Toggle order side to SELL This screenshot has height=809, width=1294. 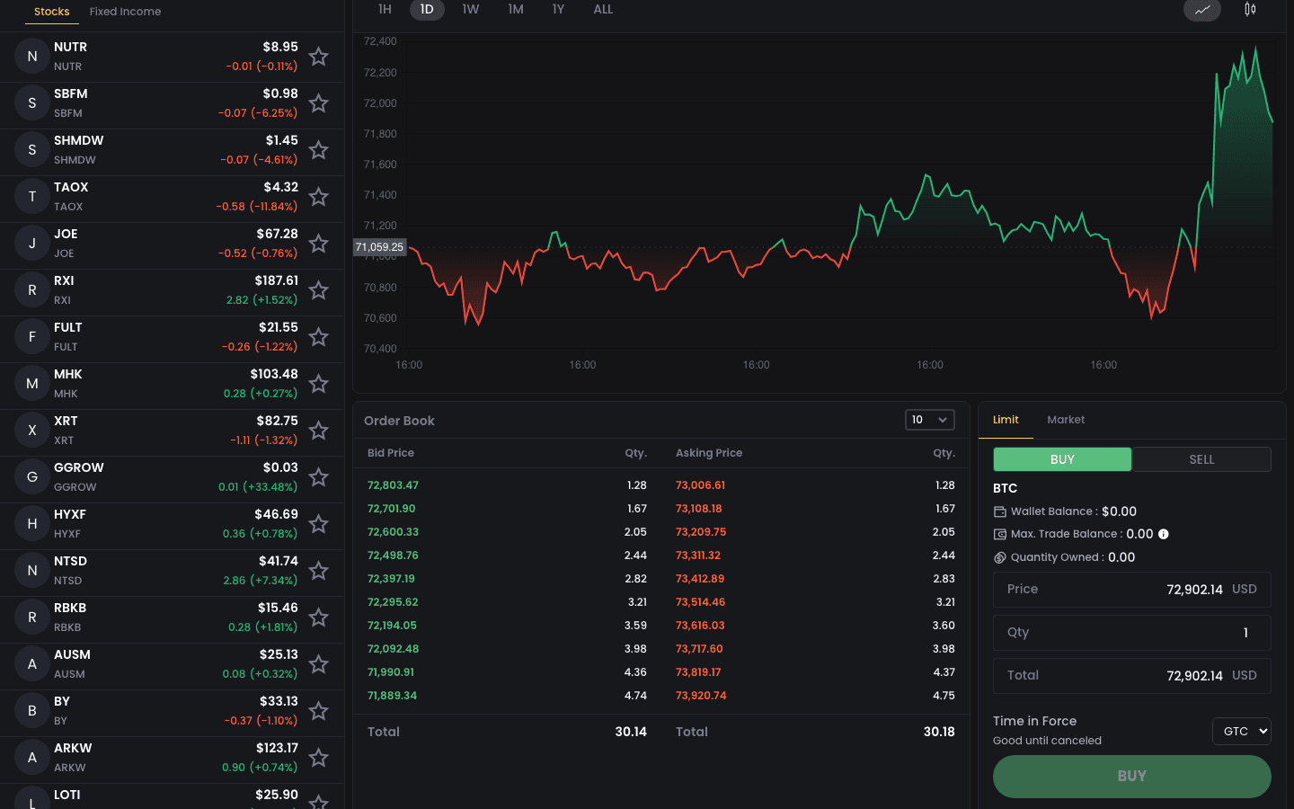(x=1201, y=459)
